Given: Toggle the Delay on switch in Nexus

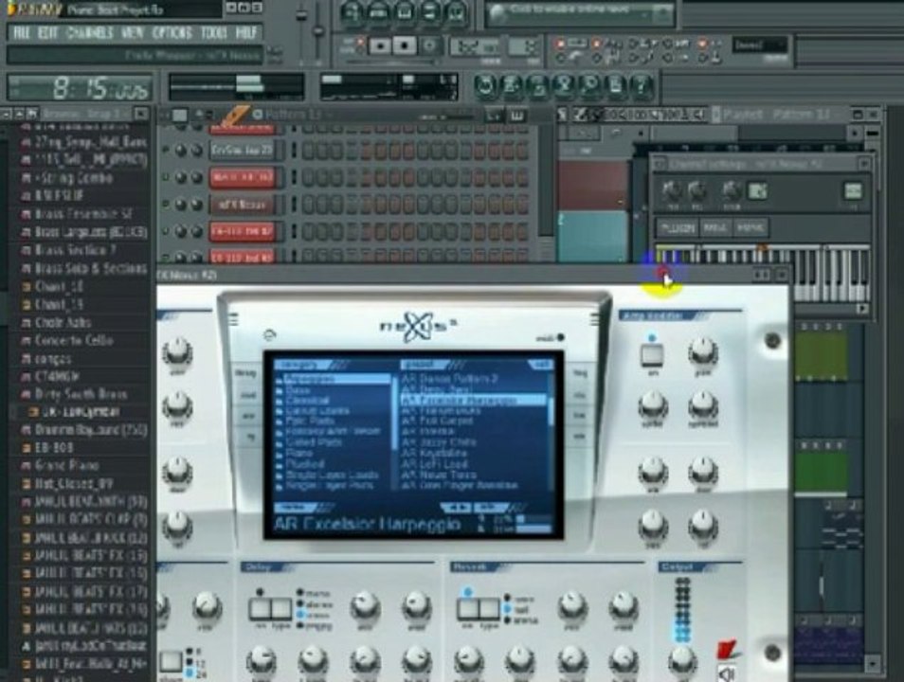Looking at the screenshot, I should point(260,607).
